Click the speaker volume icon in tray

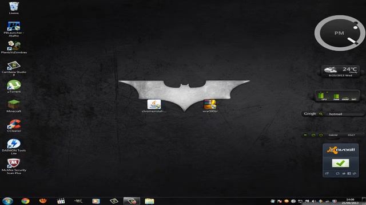[314, 201]
